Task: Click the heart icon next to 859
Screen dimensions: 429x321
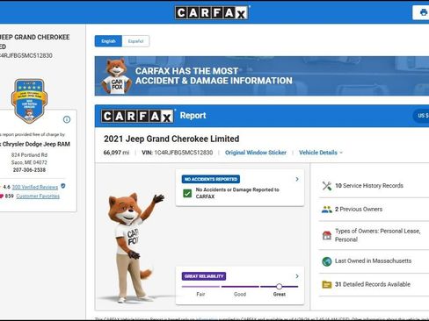Action: coord(1,196)
